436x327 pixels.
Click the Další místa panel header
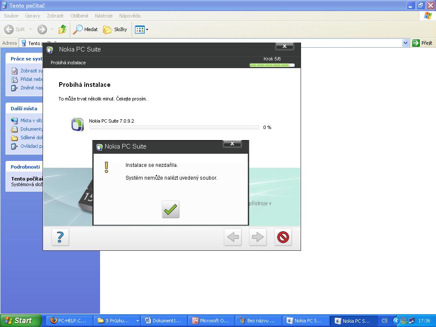[x=24, y=109]
